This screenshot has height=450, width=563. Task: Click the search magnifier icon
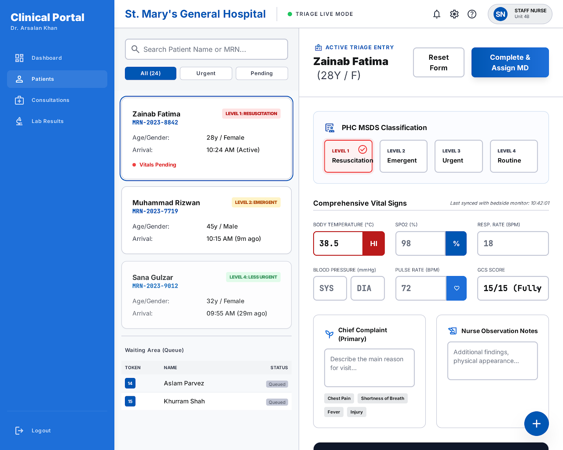[135, 49]
